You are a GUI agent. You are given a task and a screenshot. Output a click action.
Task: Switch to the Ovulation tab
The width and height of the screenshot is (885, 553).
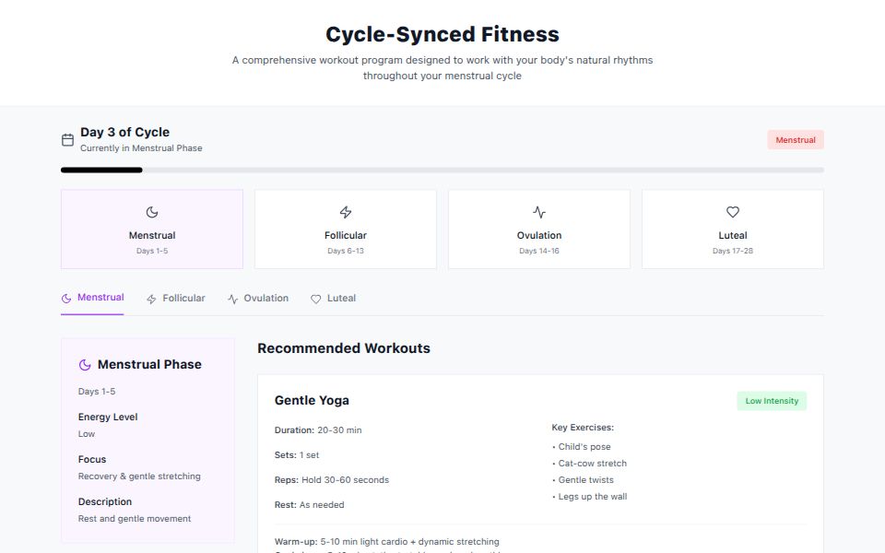258,298
